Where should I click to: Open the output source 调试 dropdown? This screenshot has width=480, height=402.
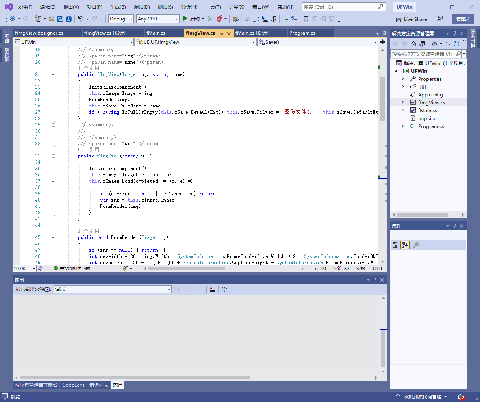coord(113,289)
